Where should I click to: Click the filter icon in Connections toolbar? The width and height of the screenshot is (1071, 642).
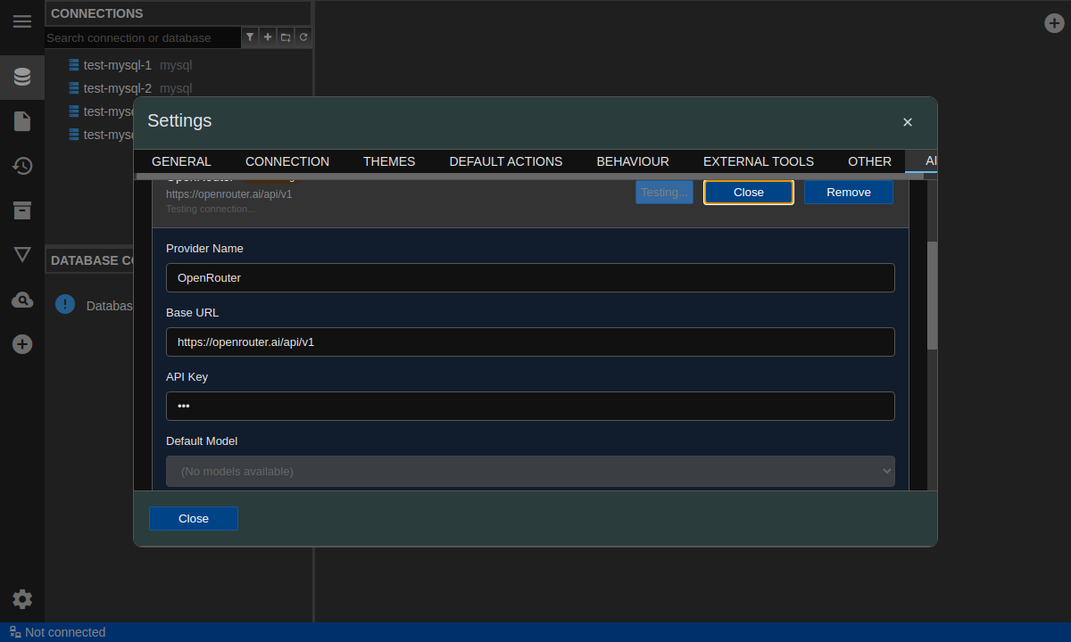pos(250,37)
